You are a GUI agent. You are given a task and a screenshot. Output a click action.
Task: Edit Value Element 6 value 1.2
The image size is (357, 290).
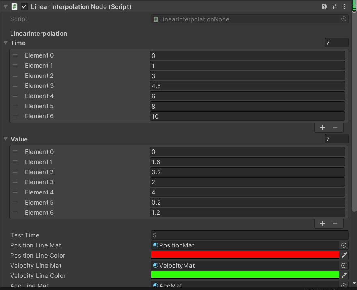[x=247, y=213]
